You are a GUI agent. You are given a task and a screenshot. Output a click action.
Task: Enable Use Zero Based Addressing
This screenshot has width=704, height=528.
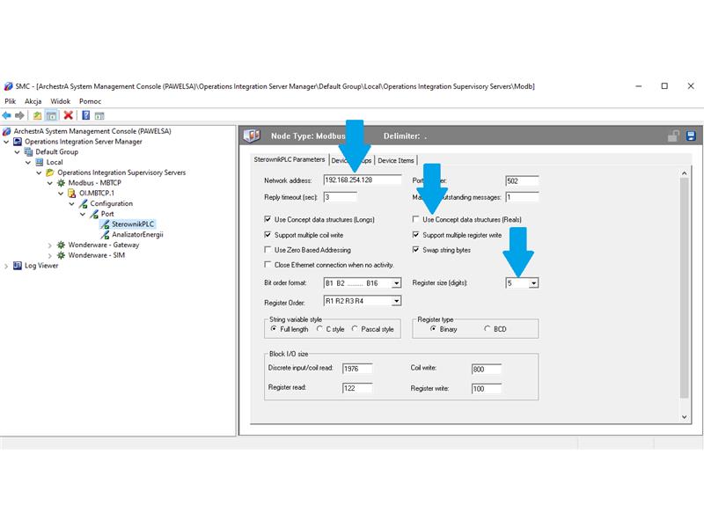point(268,249)
